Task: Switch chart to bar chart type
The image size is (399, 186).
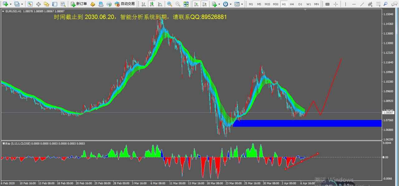Action: tap(143, 4)
